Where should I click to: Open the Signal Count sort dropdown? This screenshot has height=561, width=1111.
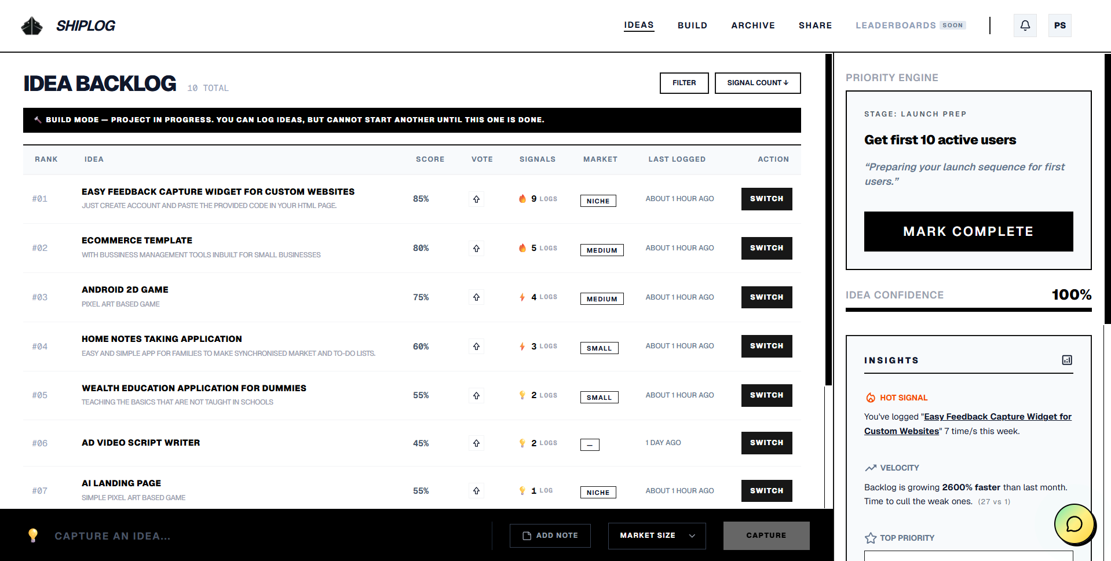point(757,83)
